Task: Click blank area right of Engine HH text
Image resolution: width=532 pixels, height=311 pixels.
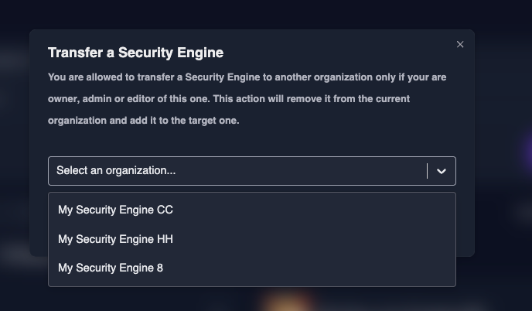Action: (309, 239)
